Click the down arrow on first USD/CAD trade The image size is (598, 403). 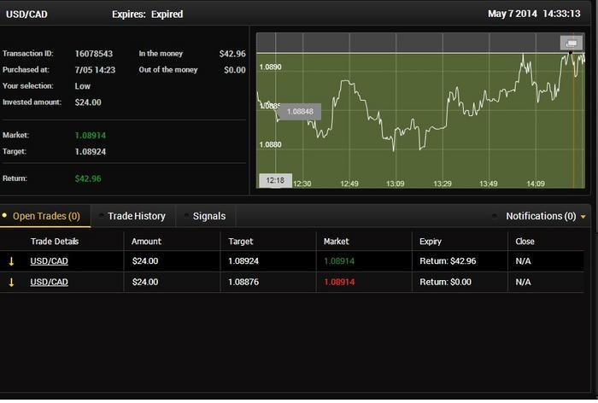click(x=11, y=261)
